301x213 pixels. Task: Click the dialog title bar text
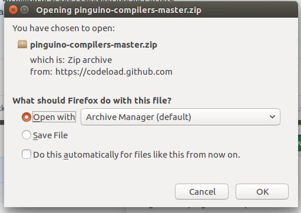[x=118, y=10]
